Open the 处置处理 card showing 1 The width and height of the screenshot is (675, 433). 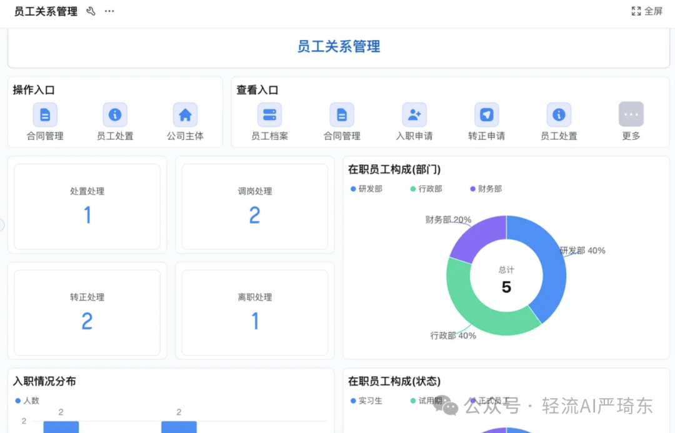coord(87,206)
